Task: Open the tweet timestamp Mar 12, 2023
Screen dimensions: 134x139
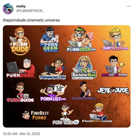Action: pos(21,134)
